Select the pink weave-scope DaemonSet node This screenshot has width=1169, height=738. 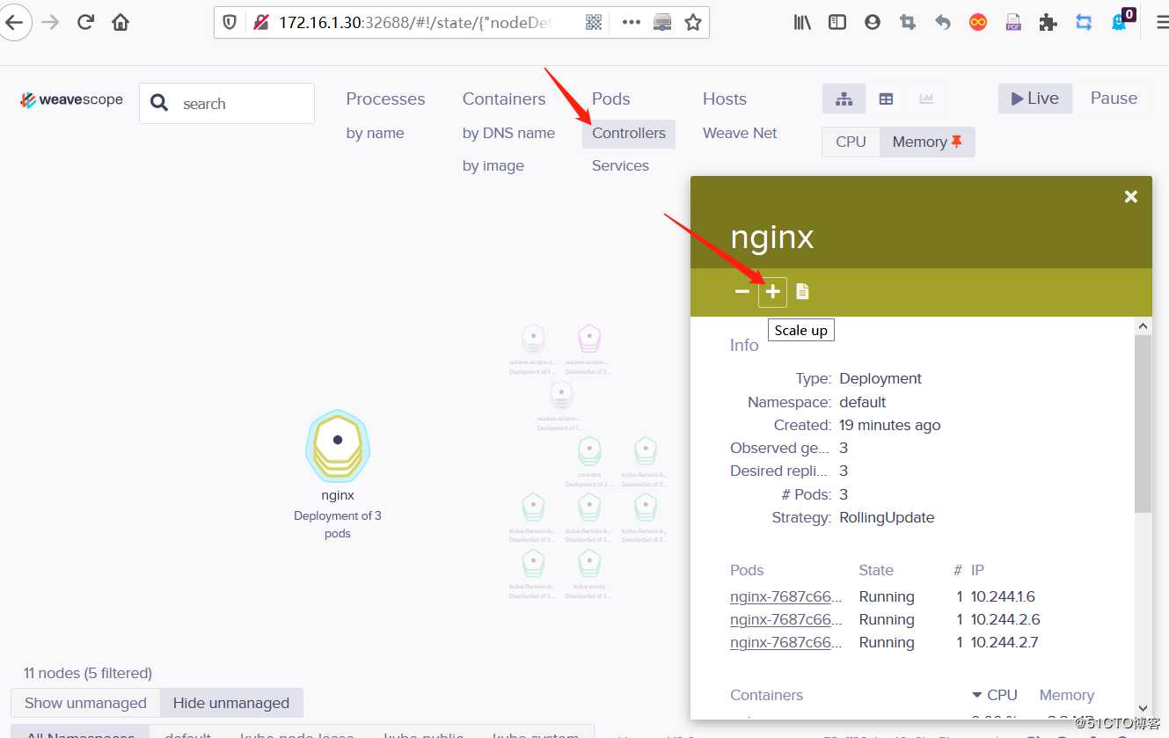589,339
